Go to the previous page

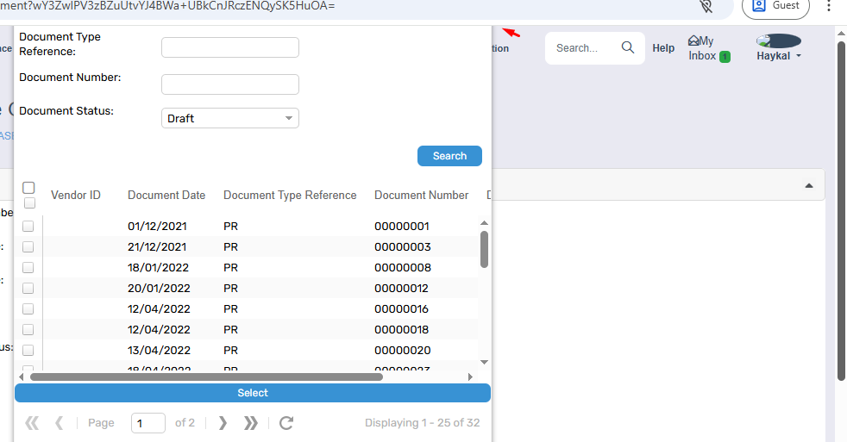point(60,423)
